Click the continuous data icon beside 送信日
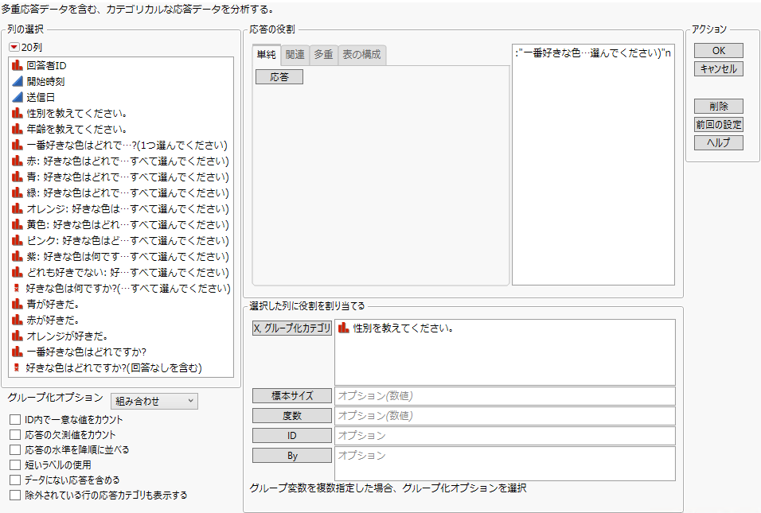The width and height of the screenshot is (761, 513). [x=15, y=96]
